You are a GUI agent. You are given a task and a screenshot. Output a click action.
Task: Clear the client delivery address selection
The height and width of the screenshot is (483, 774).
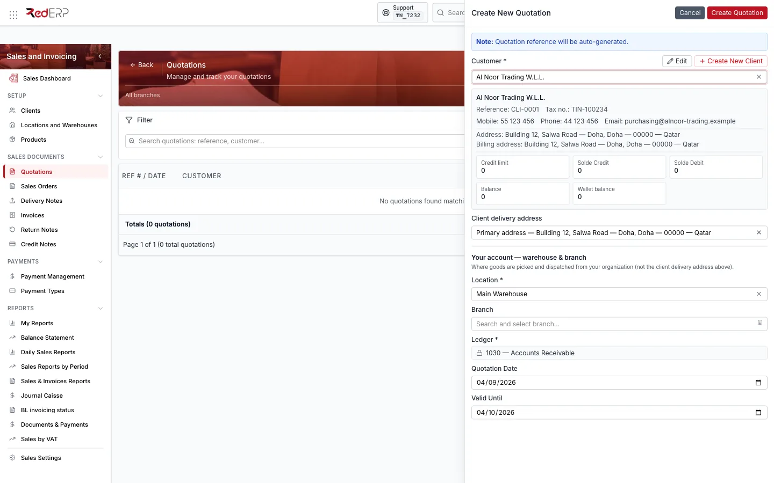point(759,232)
